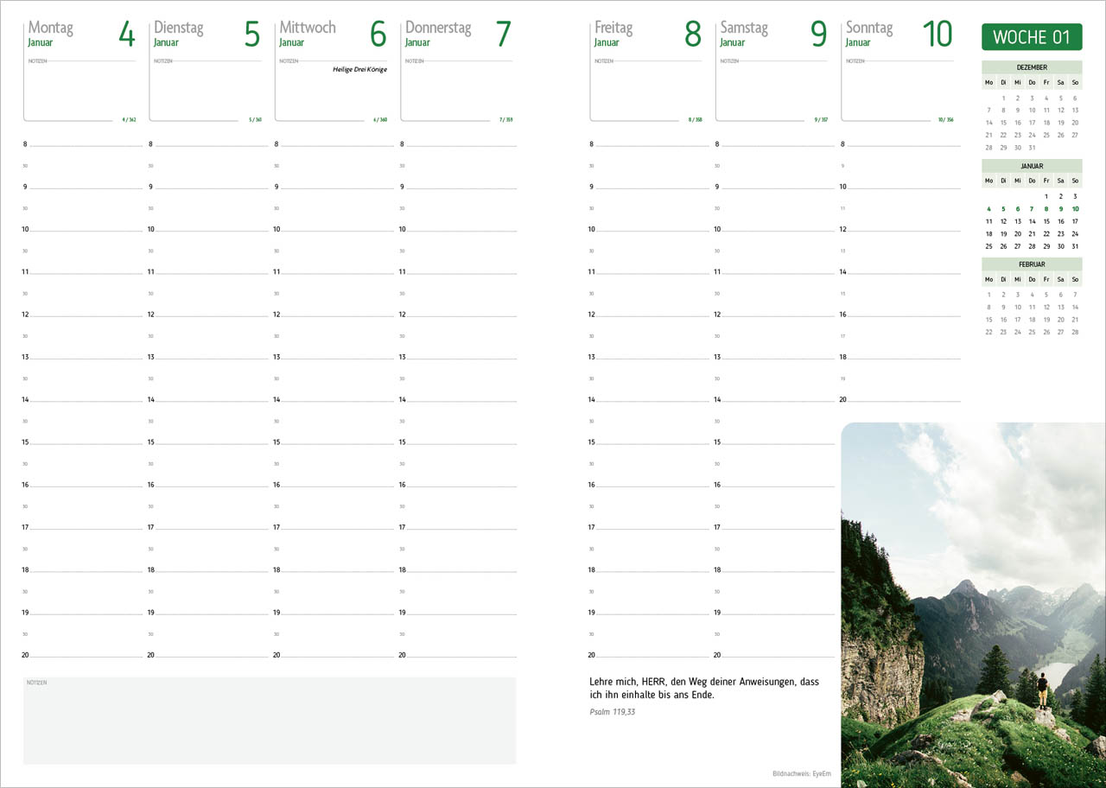Click the Donnerstag notes box at top
Viewport: 1106px width, 788px height.
(457, 91)
